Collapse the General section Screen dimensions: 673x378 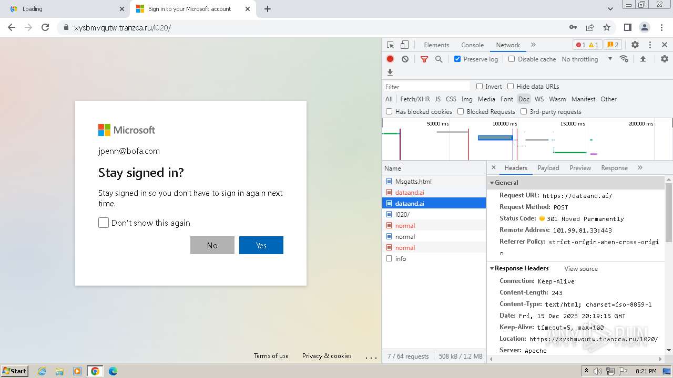click(x=492, y=183)
